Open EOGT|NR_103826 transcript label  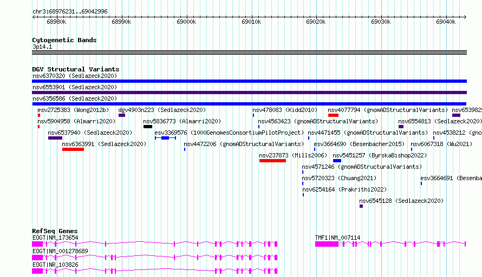pos(55,265)
